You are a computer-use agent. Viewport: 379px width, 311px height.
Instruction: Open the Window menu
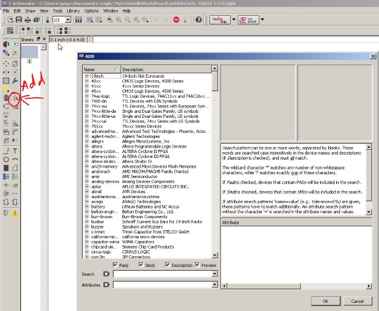[110, 11]
